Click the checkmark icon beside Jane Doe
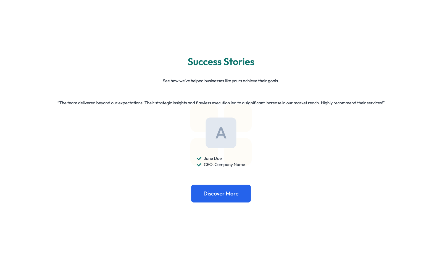 (199, 158)
